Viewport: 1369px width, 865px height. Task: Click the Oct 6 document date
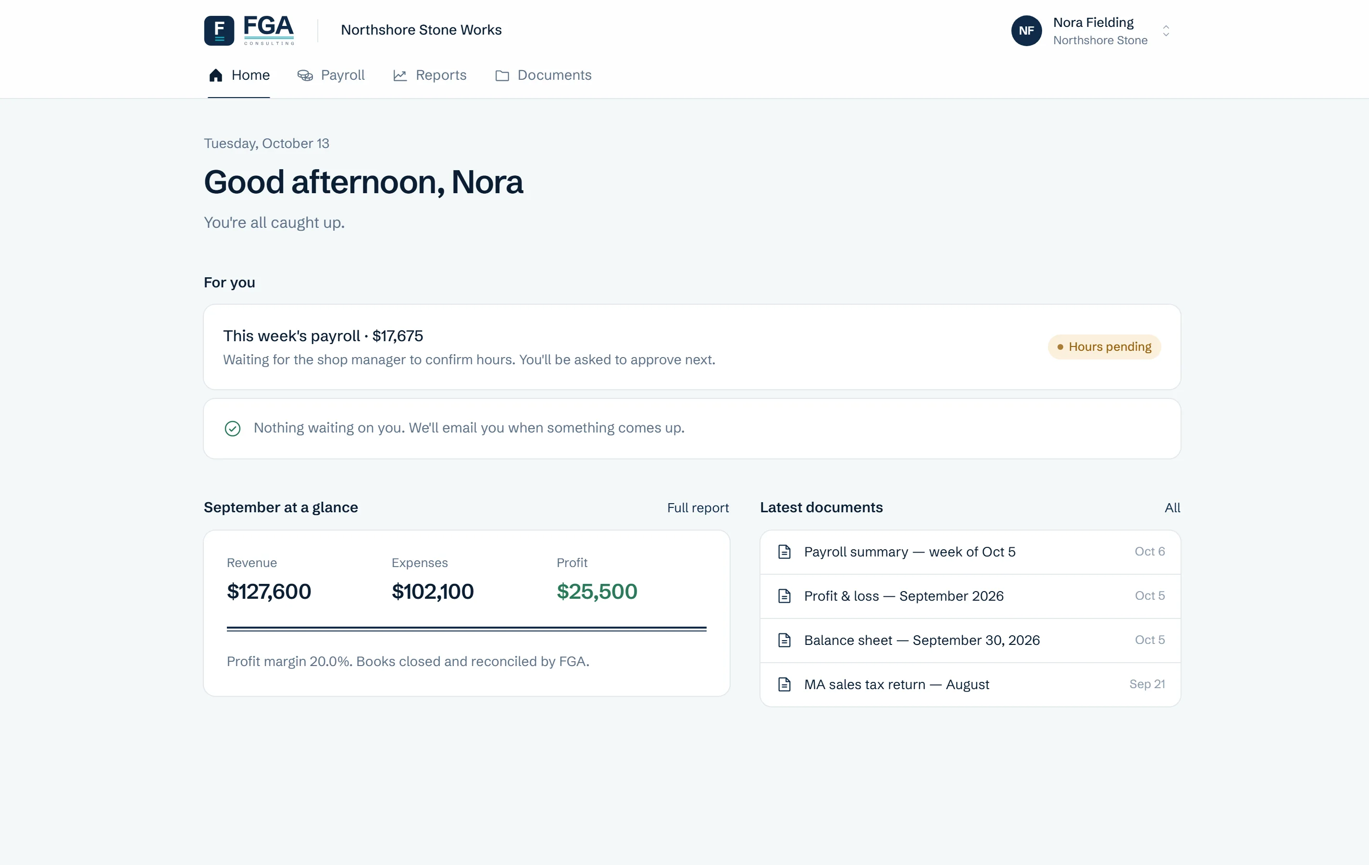(1149, 552)
